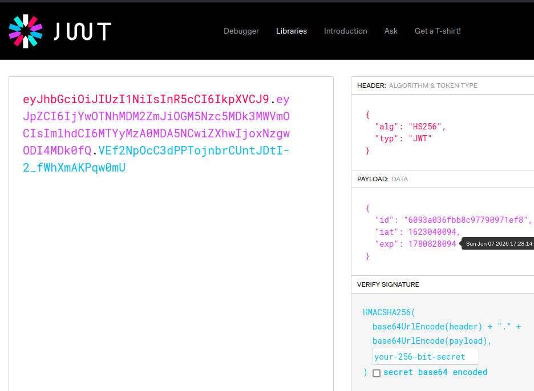
Task: Go to the Libraries page
Action: tap(291, 31)
